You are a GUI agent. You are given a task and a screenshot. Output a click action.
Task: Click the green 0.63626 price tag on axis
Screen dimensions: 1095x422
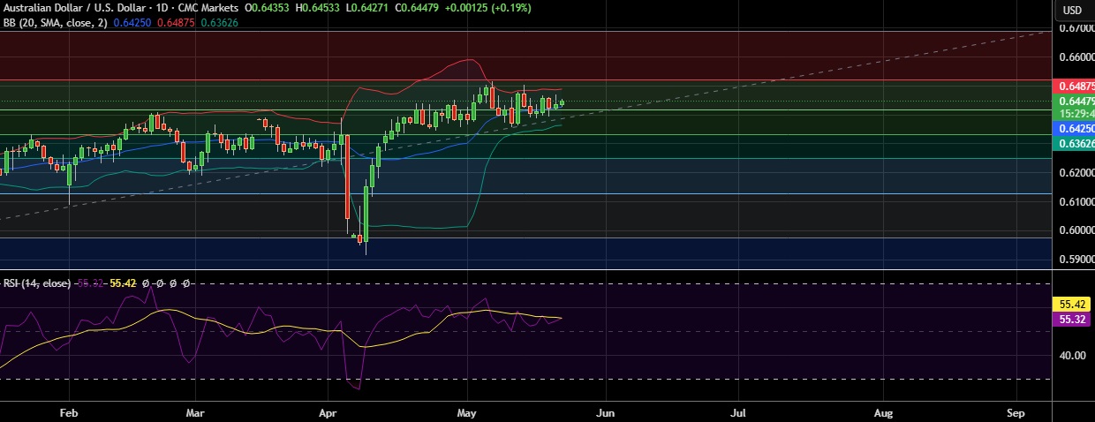pyautogui.click(x=1072, y=143)
